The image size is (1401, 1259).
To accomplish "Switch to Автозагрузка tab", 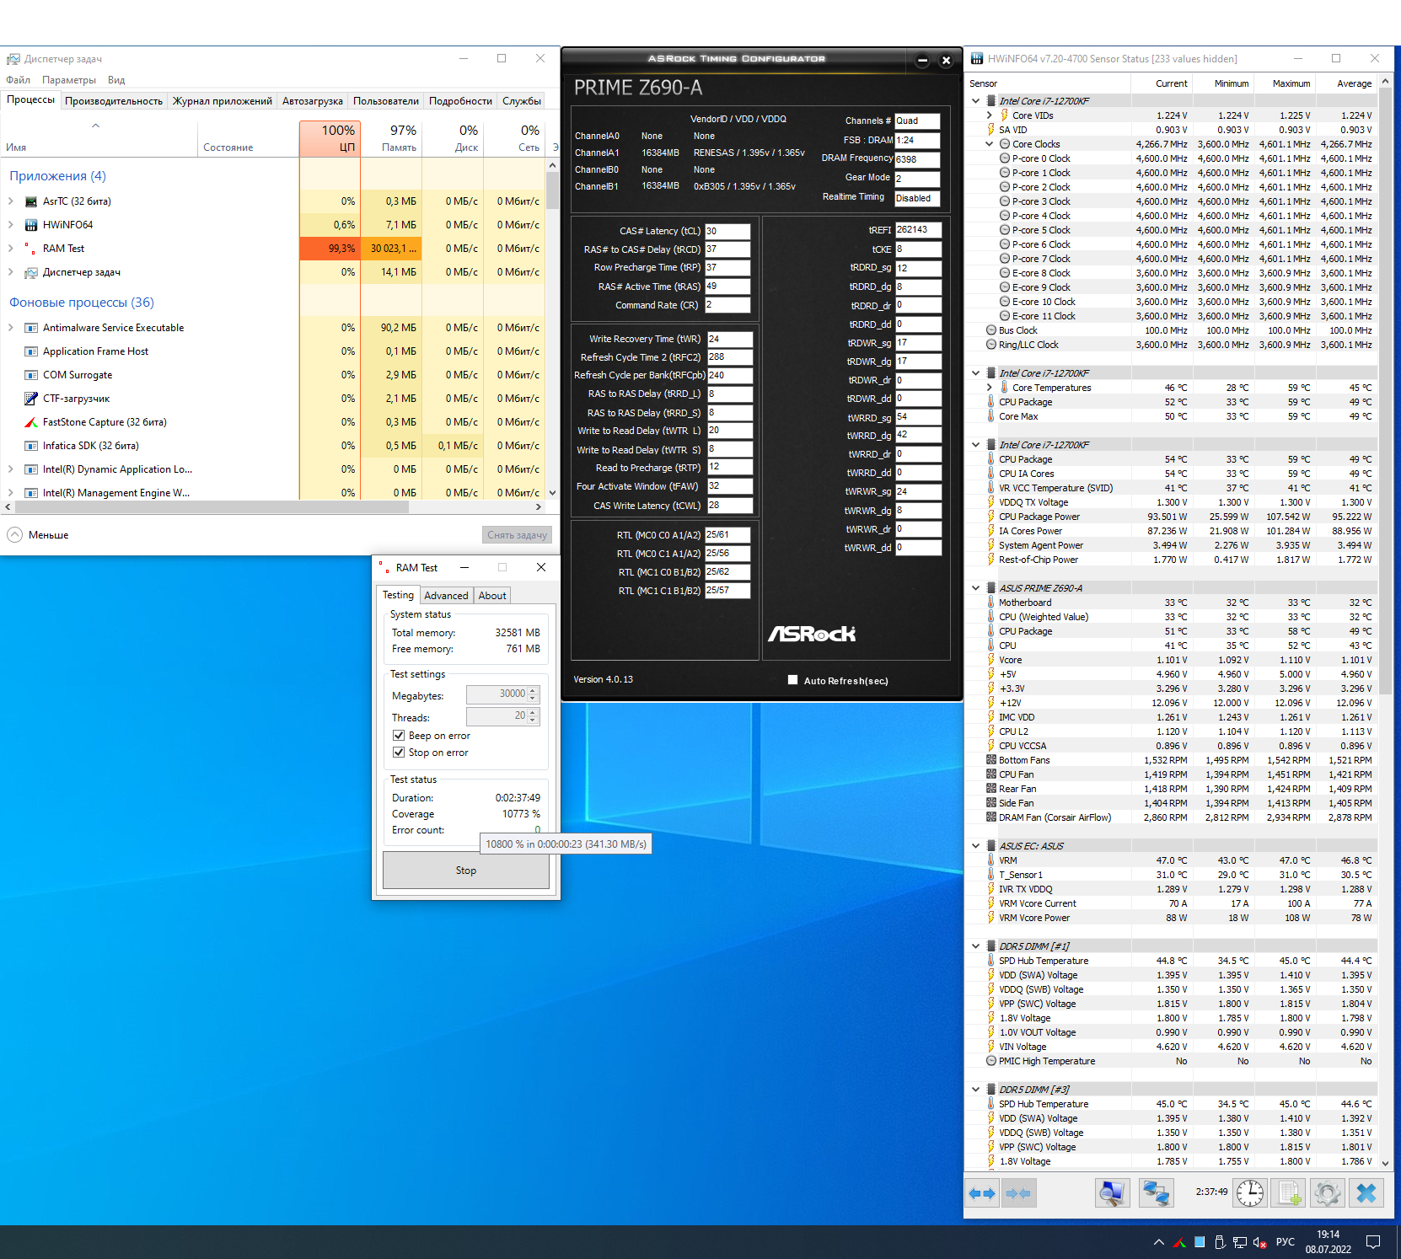I will click(313, 101).
